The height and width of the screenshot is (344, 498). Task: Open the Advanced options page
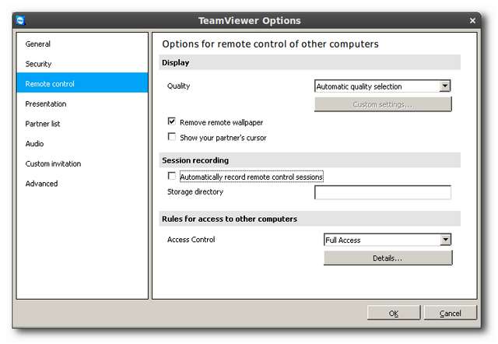click(41, 184)
